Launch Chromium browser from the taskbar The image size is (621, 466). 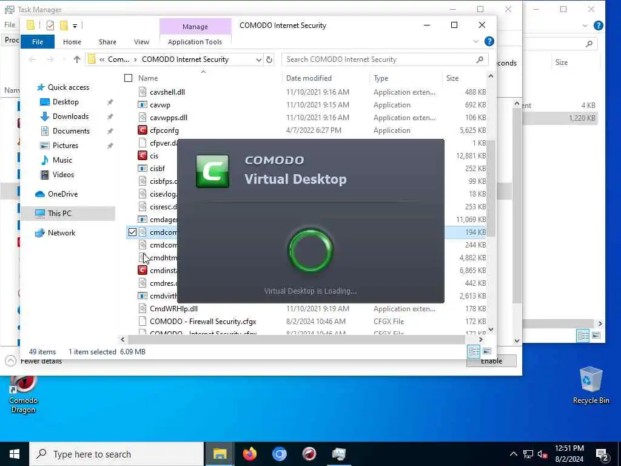pyautogui.click(x=279, y=454)
